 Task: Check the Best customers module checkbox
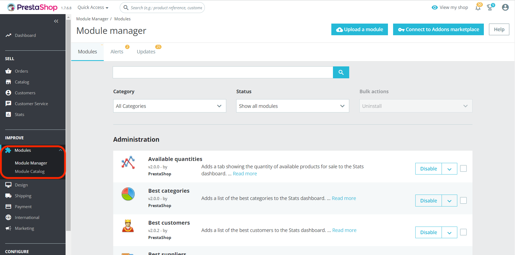tap(464, 232)
